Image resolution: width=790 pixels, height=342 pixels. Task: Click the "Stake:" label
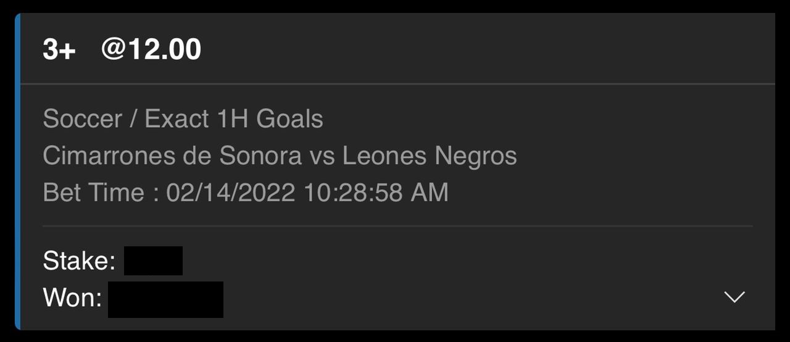[79, 261]
